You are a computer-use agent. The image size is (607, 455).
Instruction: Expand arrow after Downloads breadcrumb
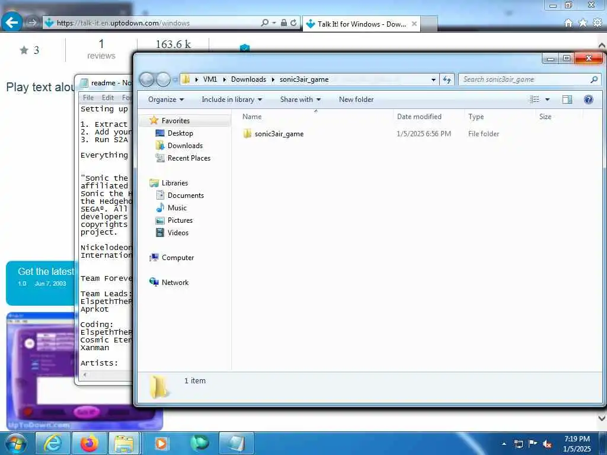[273, 79]
